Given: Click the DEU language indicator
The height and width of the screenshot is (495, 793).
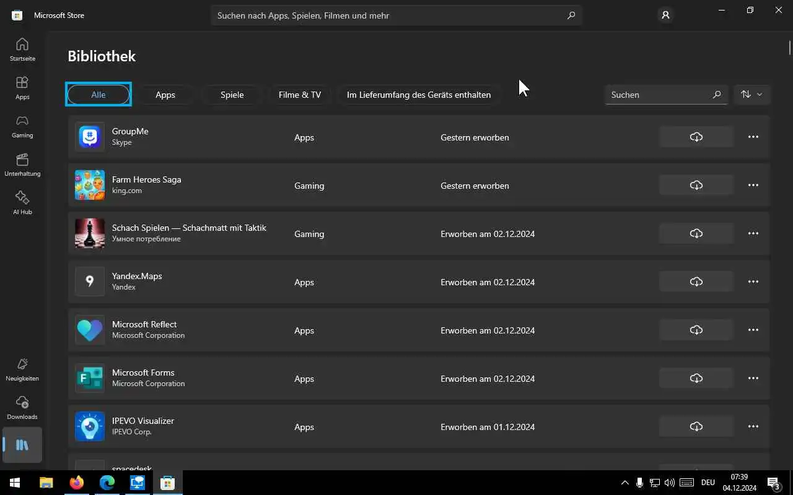Looking at the screenshot, I should coord(708,483).
